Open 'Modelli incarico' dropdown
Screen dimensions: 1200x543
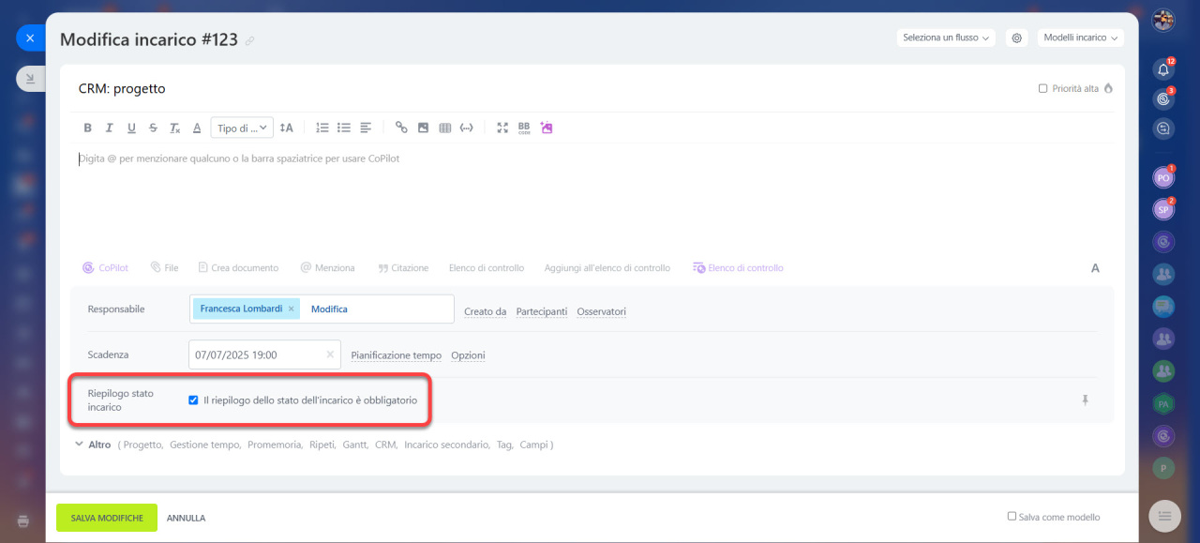1080,38
